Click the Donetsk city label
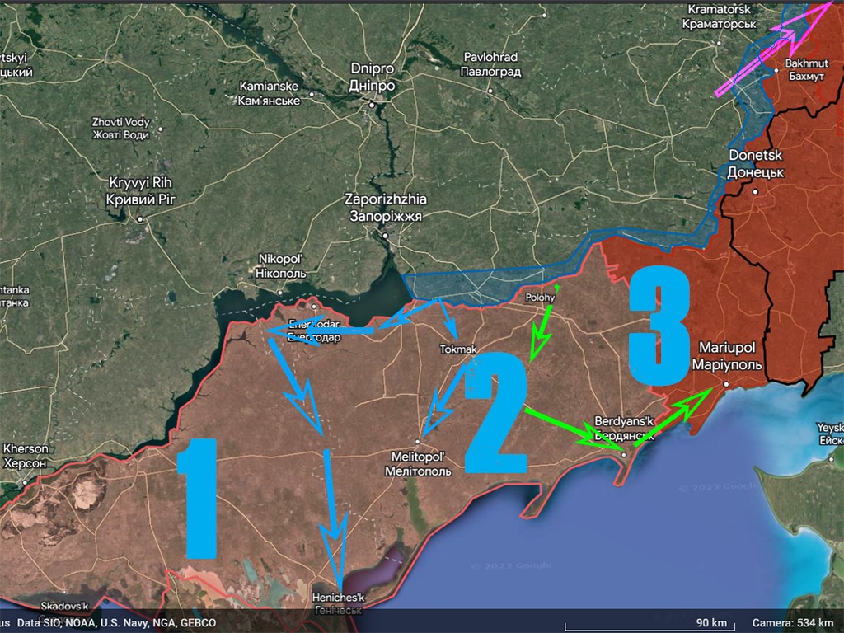The image size is (844, 633). point(755,162)
